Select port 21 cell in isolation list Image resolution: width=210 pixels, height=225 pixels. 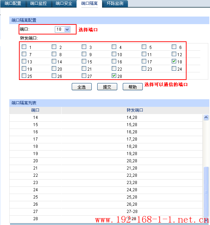(36, 168)
